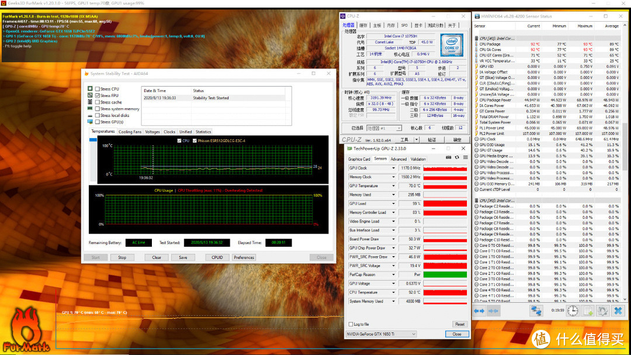Screen dimensions: 631x355
Task: Click the CPU-Z title bar app icon
Action: (343, 16)
